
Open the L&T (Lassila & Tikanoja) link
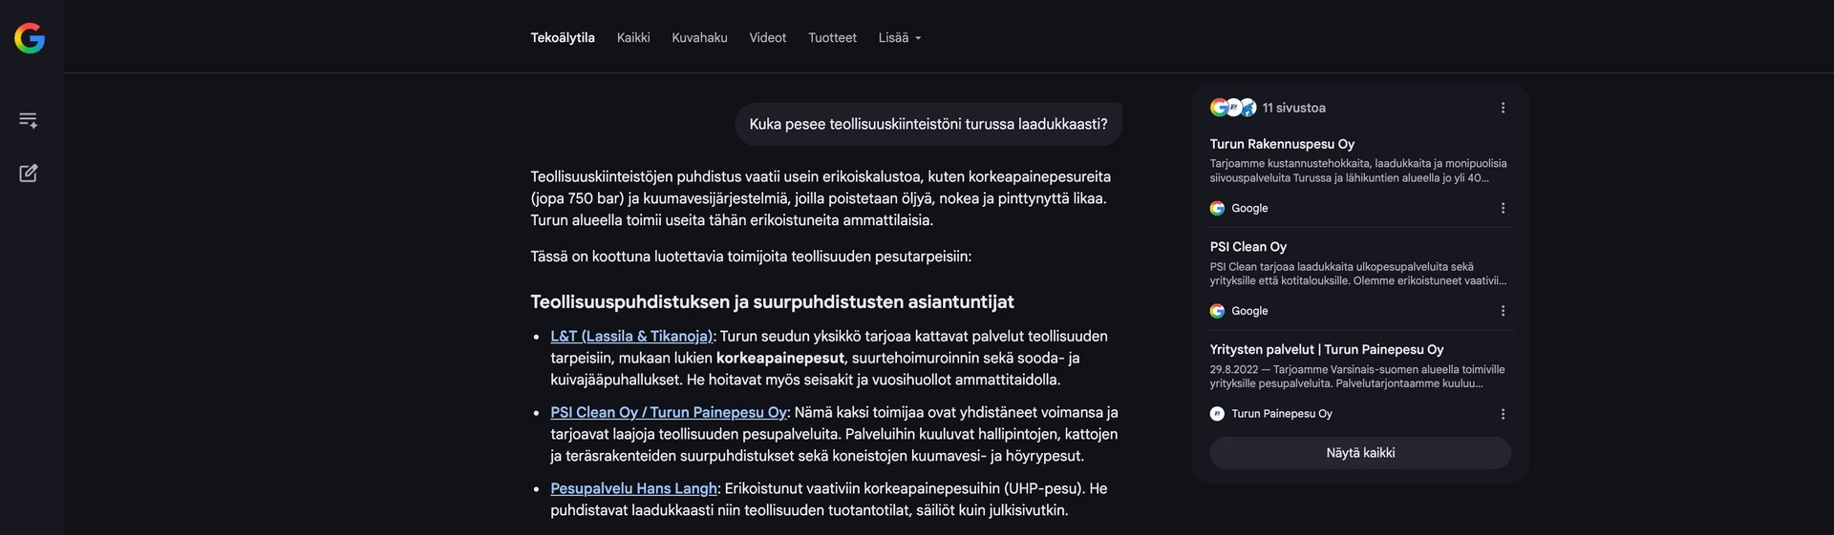click(631, 336)
